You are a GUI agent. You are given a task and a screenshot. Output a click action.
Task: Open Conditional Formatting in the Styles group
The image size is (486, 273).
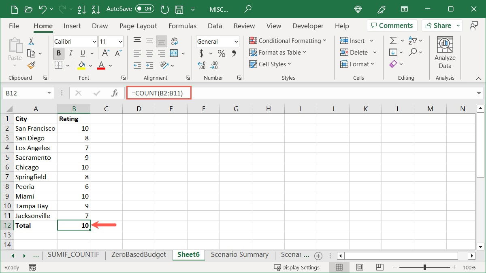[x=288, y=40]
